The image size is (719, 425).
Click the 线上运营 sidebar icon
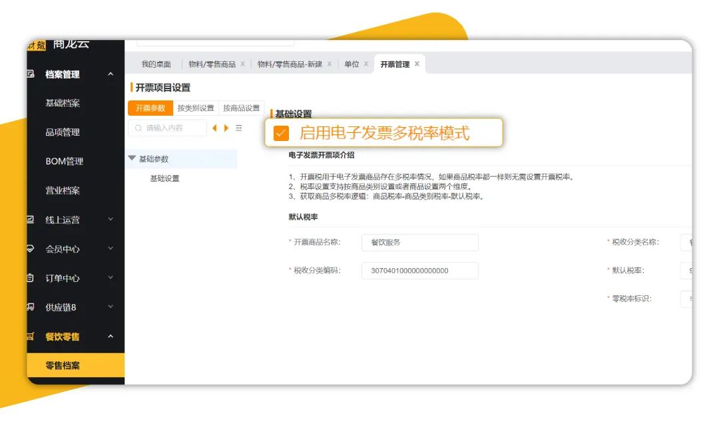pos(30,219)
